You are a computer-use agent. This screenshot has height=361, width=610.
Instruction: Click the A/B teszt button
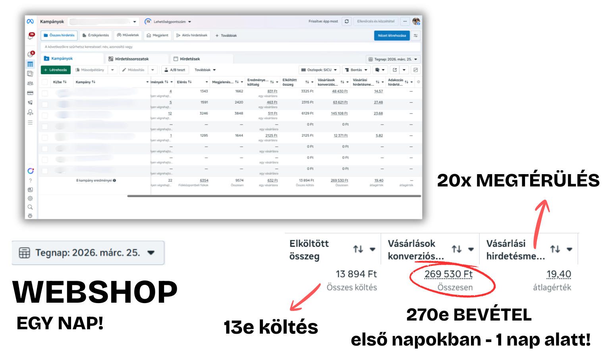point(175,70)
